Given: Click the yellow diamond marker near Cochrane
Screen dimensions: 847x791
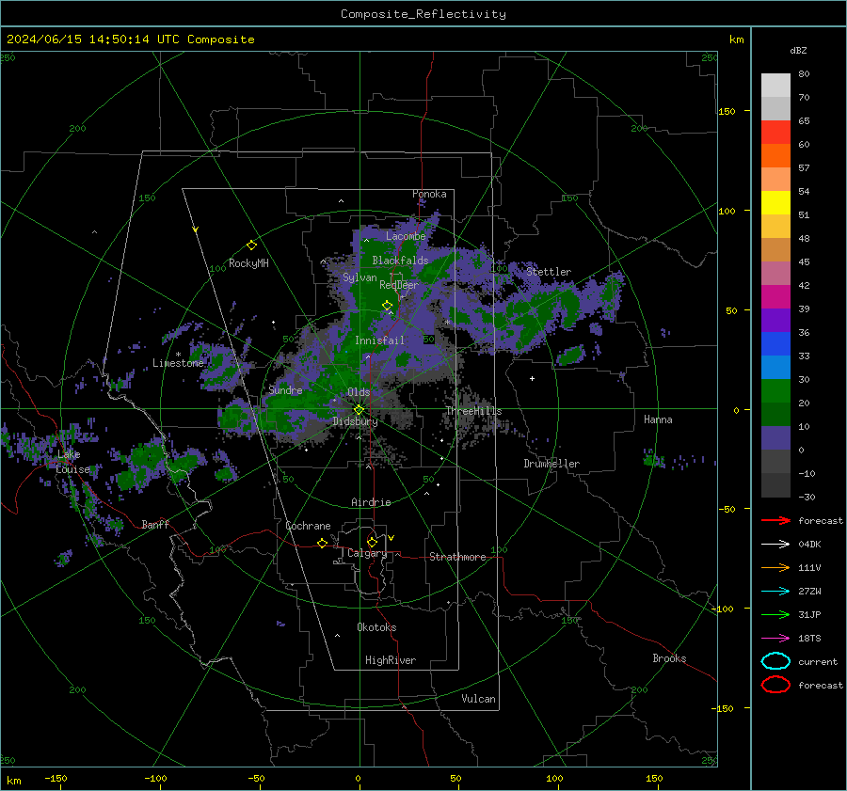Looking at the screenshot, I should point(322,543).
